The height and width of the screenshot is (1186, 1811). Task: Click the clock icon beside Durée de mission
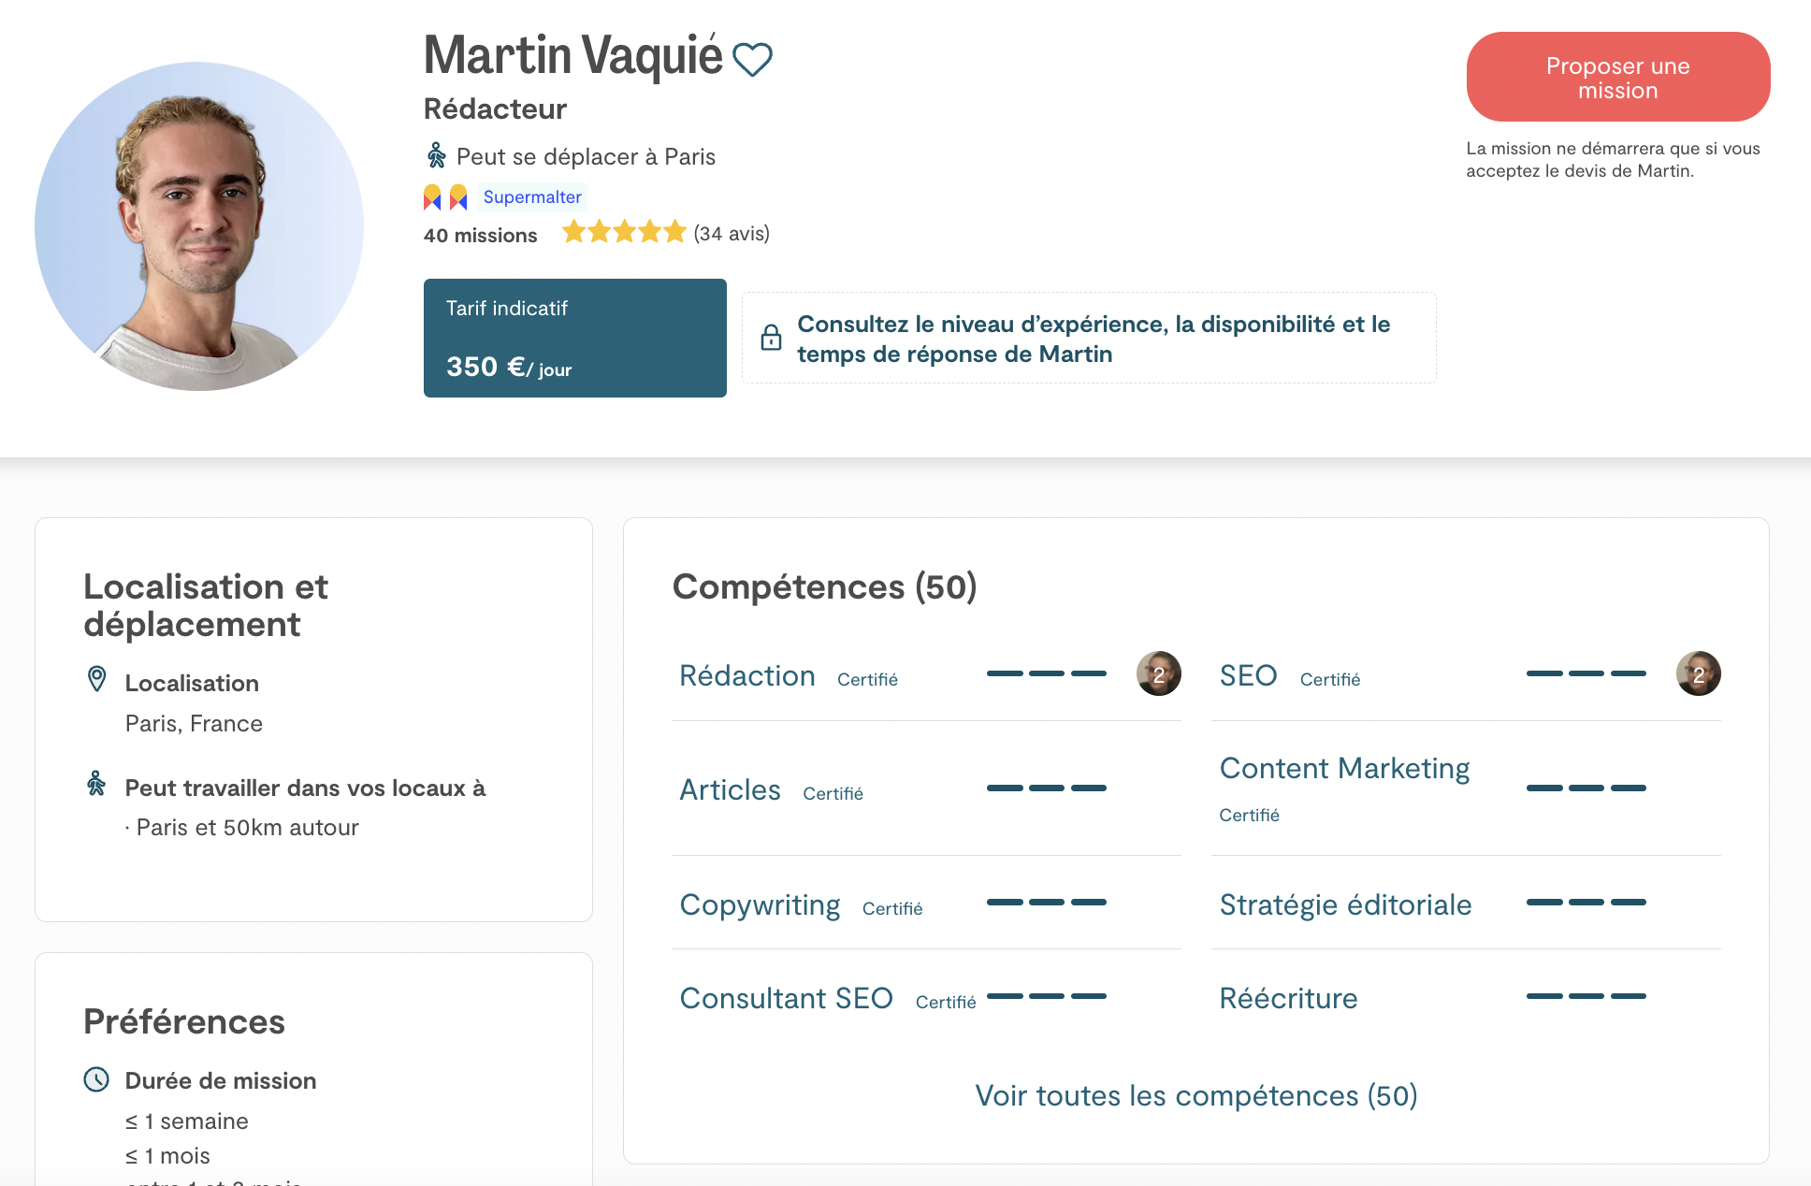(x=96, y=1079)
